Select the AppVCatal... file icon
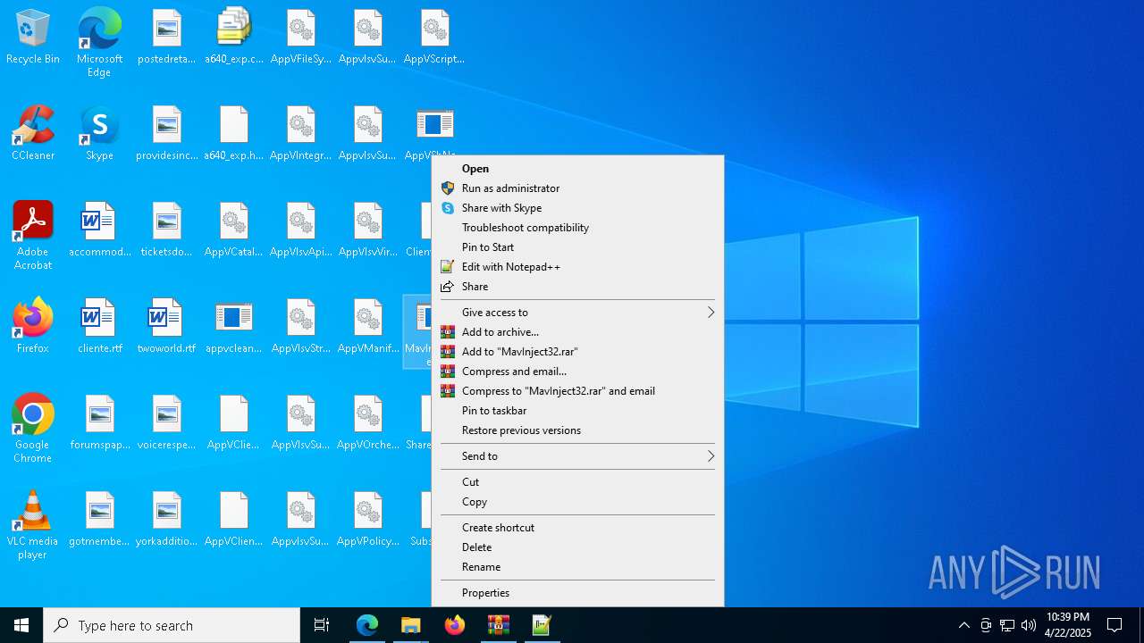This screenshot has width=1144, height=643. 234,230
